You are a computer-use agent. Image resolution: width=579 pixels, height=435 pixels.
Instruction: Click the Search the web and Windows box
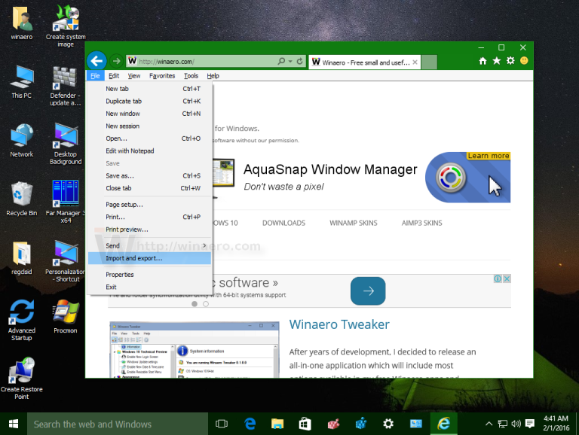pyautogui.click(x=118, y=424)
